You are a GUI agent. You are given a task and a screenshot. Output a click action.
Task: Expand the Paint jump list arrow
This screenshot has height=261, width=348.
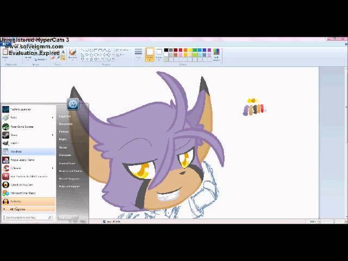click(x=53, y=117)
